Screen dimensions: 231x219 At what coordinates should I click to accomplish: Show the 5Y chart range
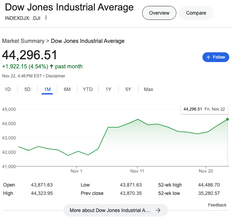(x=128, y=89)
